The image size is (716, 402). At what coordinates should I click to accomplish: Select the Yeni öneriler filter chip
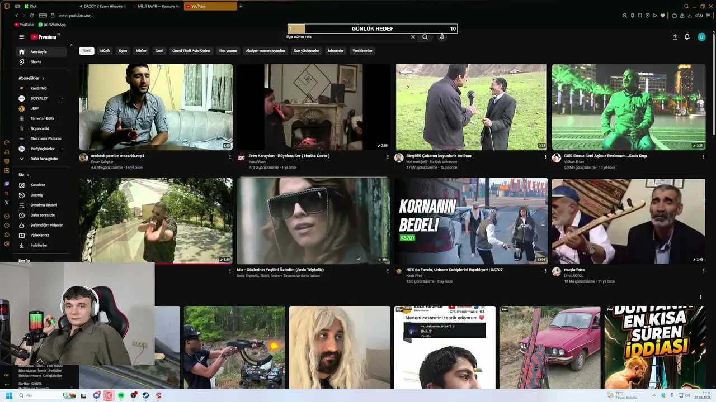tap(362, 51)
